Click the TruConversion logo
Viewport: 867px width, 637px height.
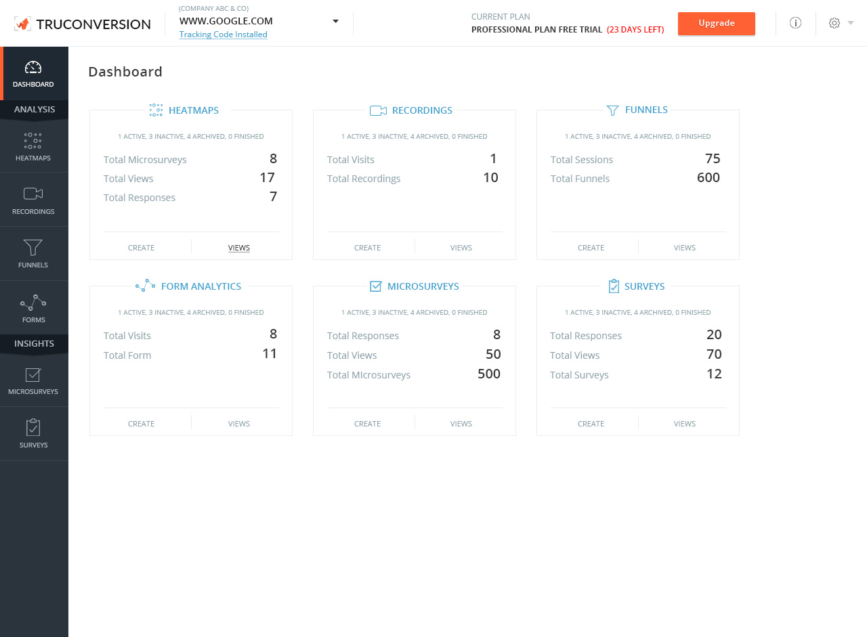click(83, 24)
